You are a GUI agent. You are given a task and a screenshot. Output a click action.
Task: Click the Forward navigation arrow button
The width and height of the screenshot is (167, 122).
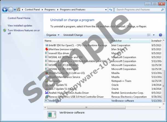point(11,10)
